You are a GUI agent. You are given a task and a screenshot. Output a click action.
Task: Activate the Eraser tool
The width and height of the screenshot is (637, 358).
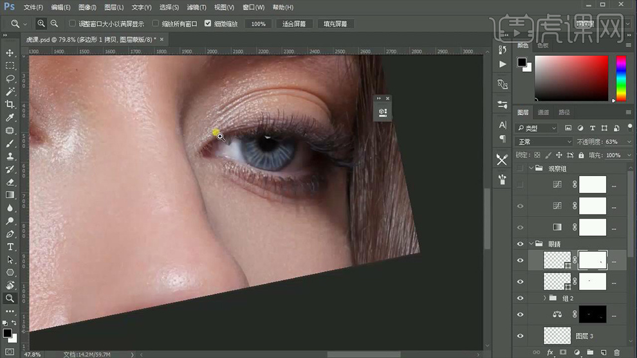(10, 182)
